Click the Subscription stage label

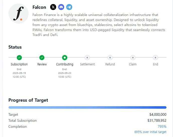(x=19, y=64)
